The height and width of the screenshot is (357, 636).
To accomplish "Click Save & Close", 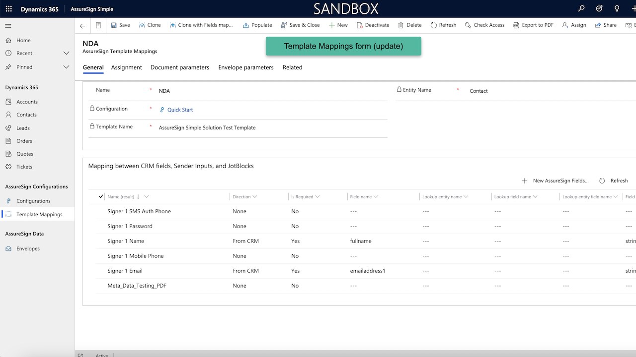I will (x=301, y=25).
